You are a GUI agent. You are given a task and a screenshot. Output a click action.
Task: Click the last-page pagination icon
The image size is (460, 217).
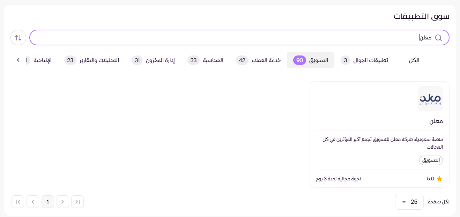pos(77,202)
